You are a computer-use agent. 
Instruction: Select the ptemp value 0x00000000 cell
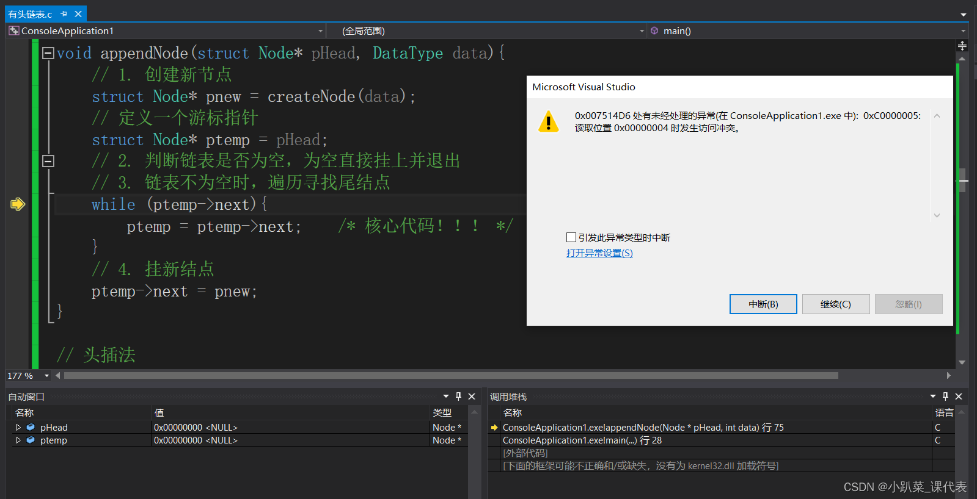click(291, 440)
